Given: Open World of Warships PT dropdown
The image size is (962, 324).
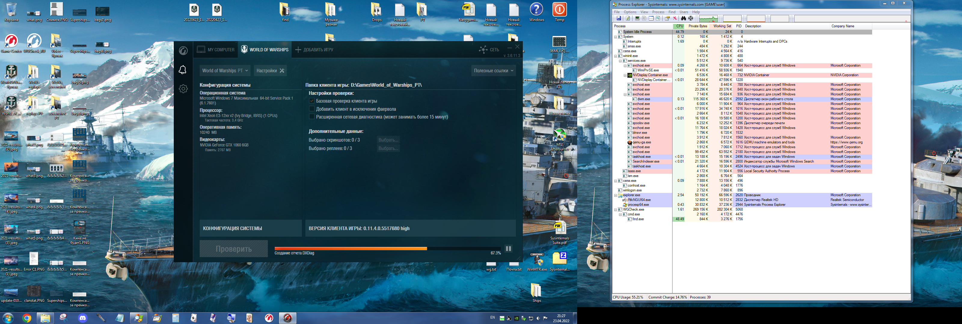Looking at the screenshot, I should 225,70.
